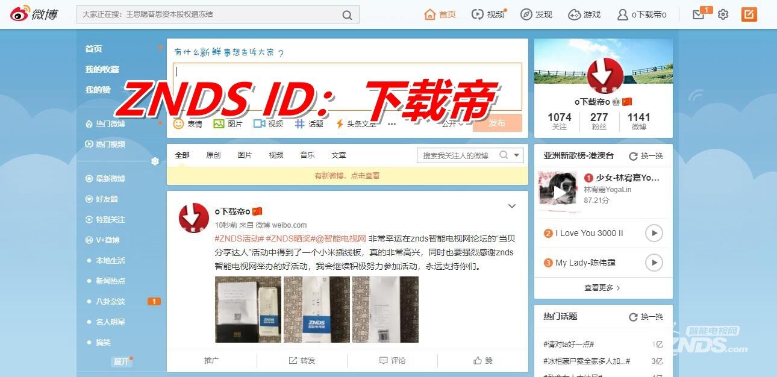Select the 图片 feed tab
This screenshot has height=377, width=777.
click(x=245, y=155)
